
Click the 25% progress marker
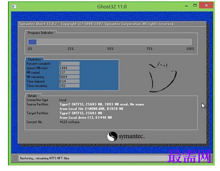[x=70, y=49]
